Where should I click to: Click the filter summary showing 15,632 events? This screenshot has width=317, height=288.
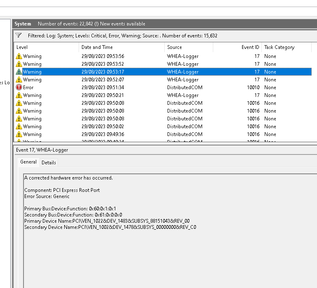(x=123, y=36)
